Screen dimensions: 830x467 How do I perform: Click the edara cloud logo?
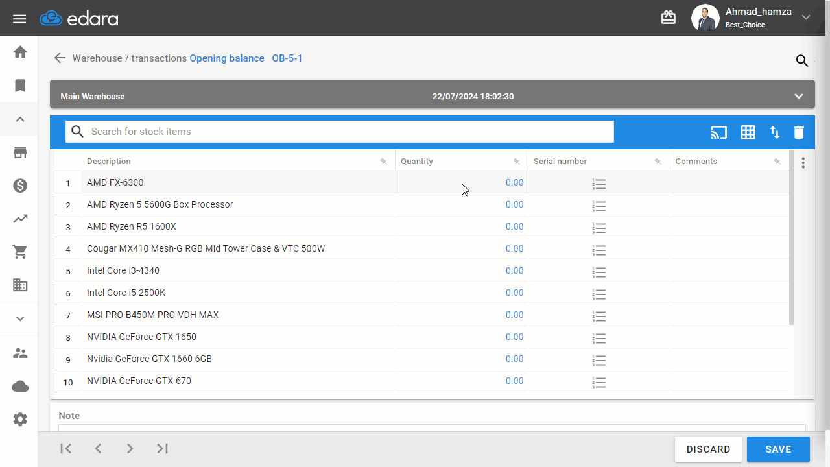click(79, 18)
